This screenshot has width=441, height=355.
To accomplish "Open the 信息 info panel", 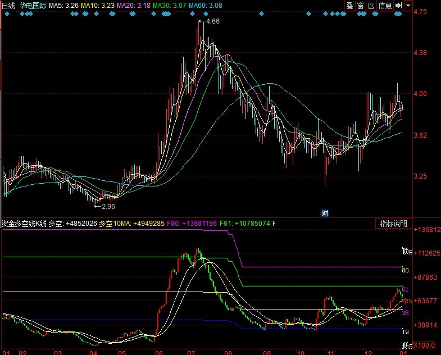I will (x=385, y=6).
